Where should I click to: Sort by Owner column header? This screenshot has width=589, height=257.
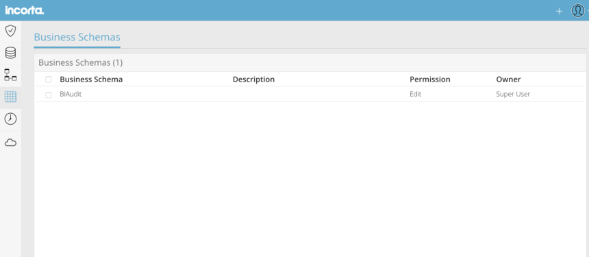(x=508, y=79)
